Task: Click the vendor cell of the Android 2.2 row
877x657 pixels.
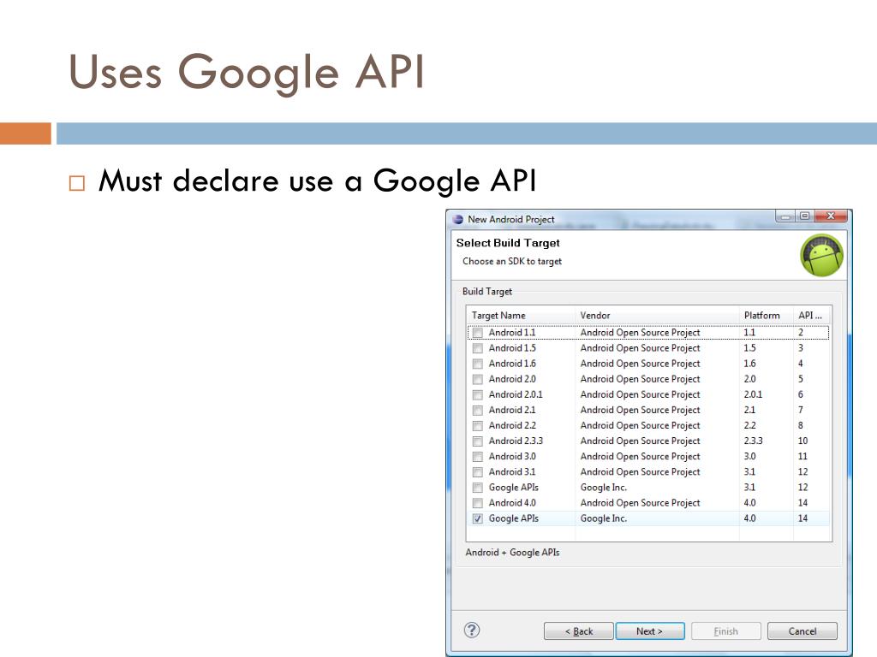Action: (x=641, y=425)
